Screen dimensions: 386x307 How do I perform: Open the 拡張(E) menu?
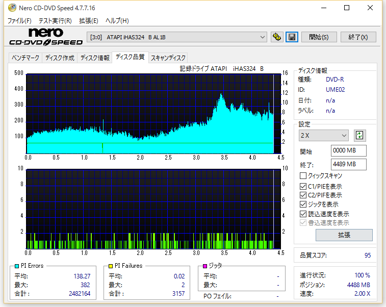(x=89, y=21)
